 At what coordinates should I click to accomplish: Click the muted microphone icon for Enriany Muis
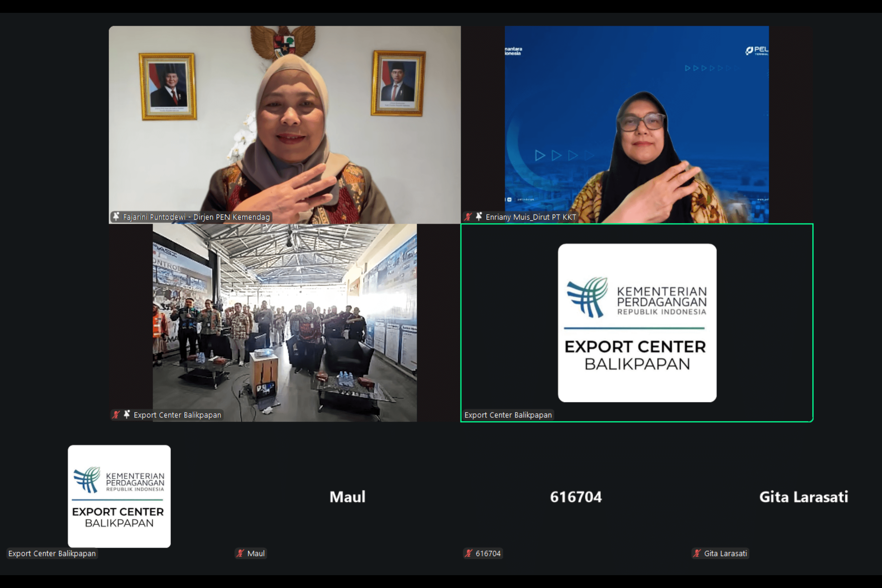click(468, 217)
